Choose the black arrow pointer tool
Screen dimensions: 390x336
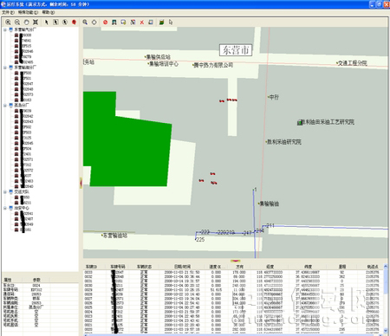[x=46, y=23]
